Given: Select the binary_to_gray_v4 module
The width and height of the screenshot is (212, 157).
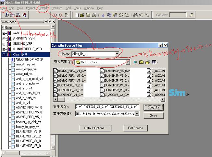Looking at the screenshot, I should click(28, 127).
